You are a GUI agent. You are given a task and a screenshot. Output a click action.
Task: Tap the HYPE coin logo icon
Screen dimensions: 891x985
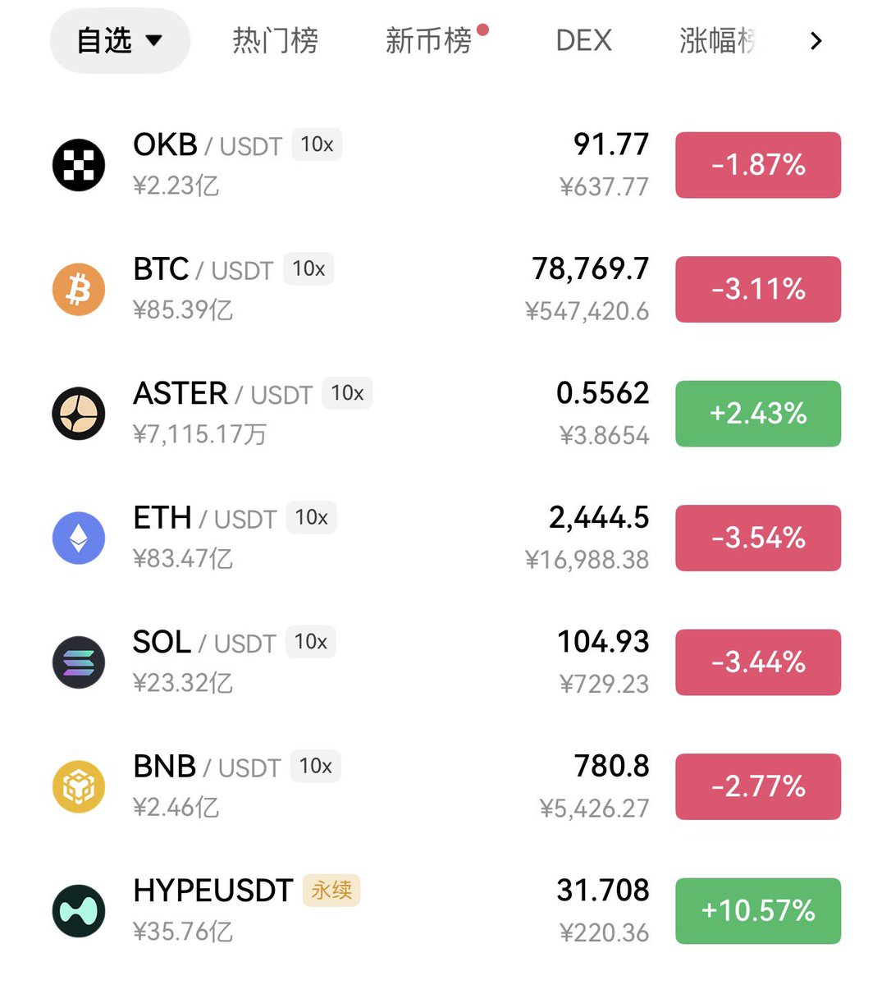pos(79,911)
